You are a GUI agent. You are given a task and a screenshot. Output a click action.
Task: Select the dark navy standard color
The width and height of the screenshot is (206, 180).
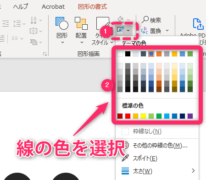pos(182,116)
